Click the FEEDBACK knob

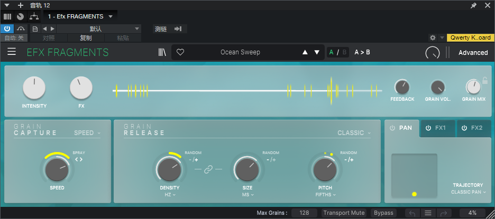pos(402,87)
